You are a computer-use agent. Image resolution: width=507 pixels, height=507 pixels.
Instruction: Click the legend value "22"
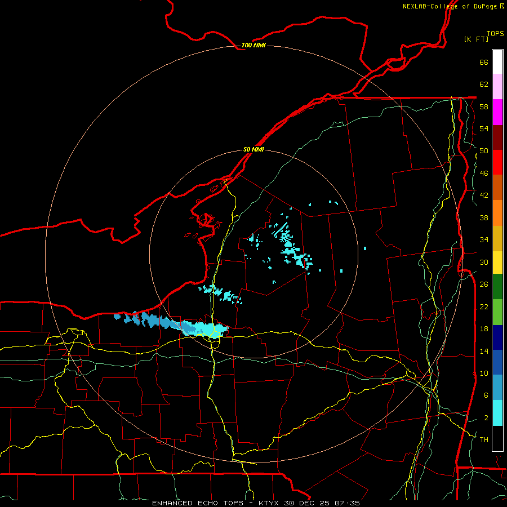[484, 306]
